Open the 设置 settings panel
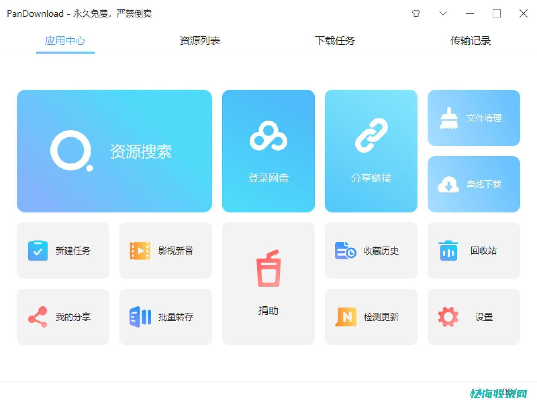The height and width of the screenshot is (402, 537). pyautogui.click(x=473, y=317)
